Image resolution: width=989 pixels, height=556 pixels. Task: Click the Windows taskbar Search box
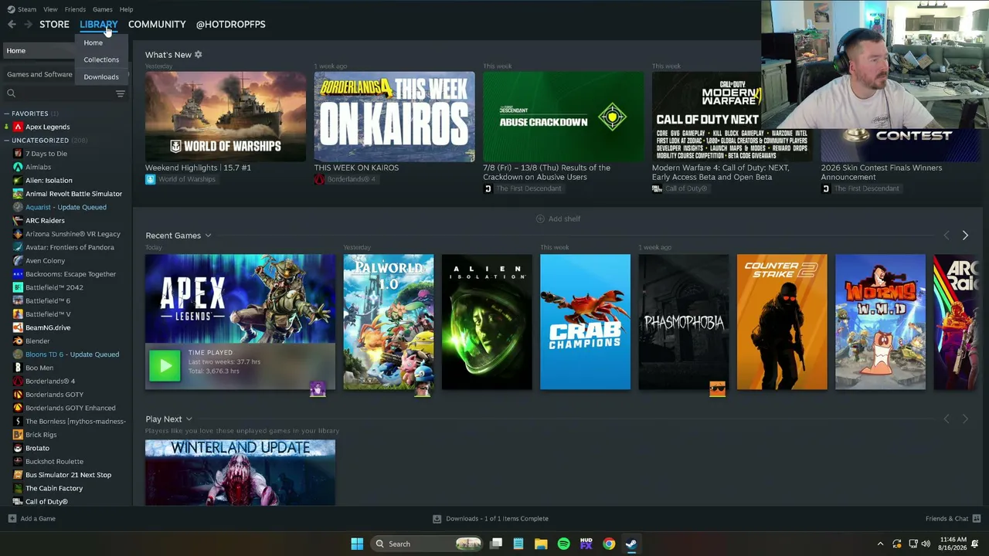tap(427, 544)
